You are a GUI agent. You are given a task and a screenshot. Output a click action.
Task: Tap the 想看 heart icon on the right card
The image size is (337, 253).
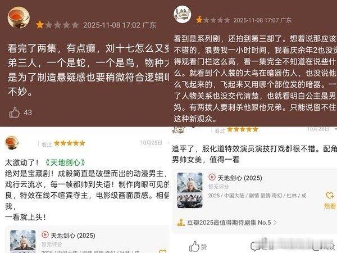pos(330,195)
